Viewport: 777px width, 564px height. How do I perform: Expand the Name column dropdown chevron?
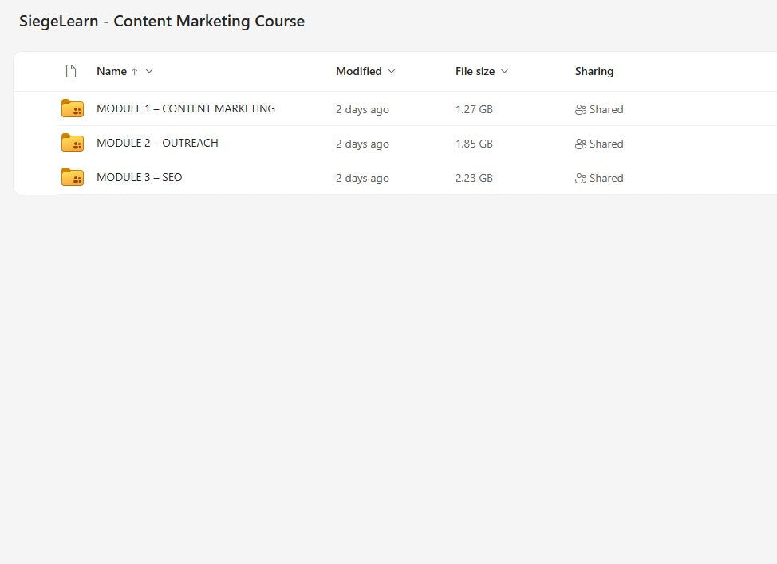[149, 71]
